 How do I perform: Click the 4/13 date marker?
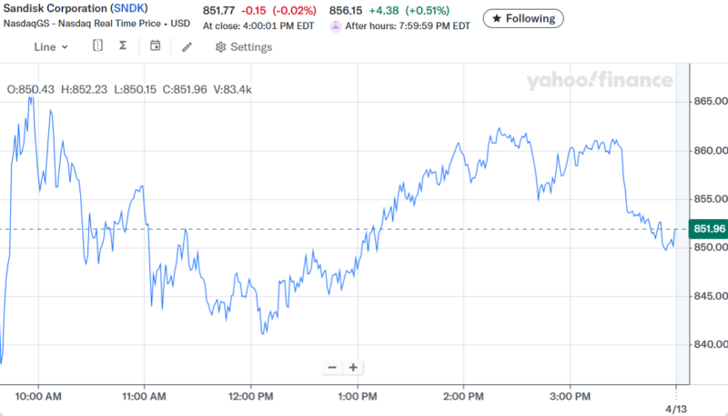point(673,407)
